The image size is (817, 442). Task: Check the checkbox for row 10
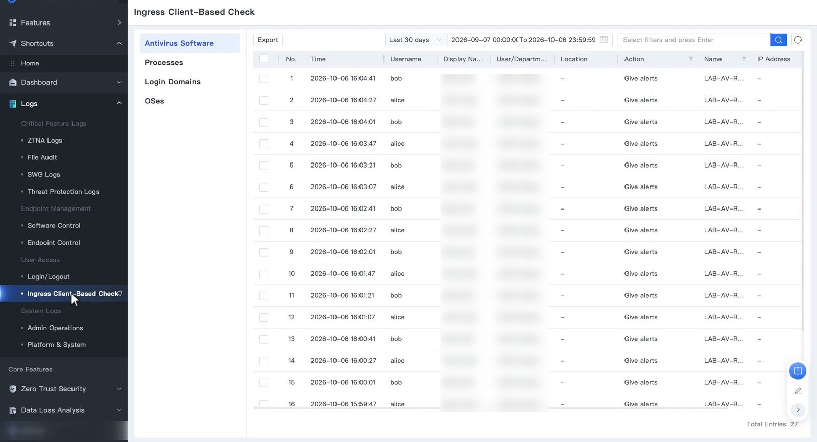(x=264, y=274)
